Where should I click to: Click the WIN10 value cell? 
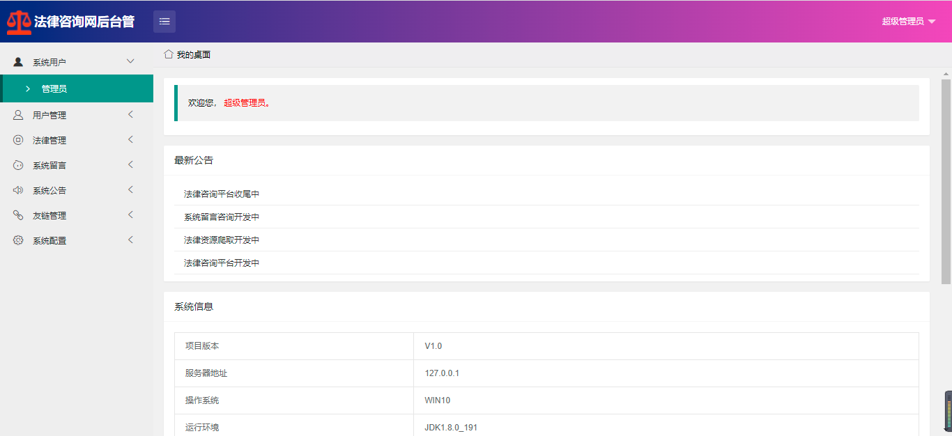(666, 400)
